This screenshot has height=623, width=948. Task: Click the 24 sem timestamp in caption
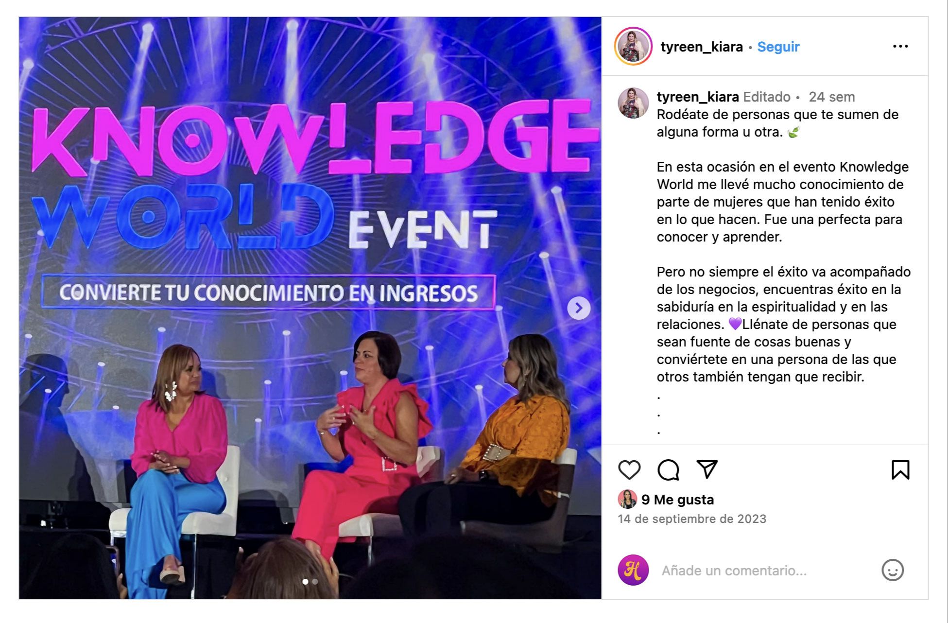(831, 97)
